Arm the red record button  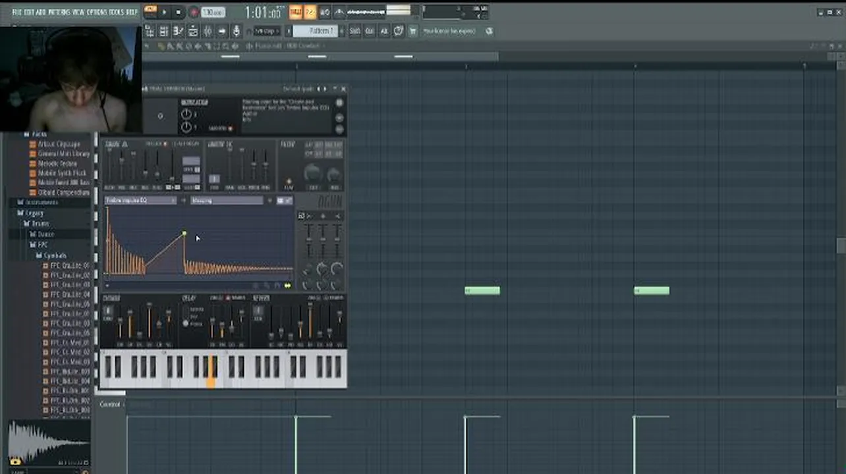click(194, 12)
